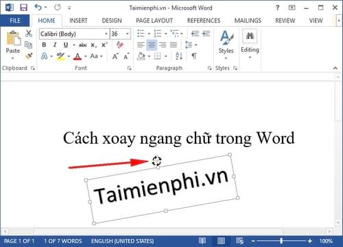Sort text A to Z
The image size is (343, 247).
179,56
